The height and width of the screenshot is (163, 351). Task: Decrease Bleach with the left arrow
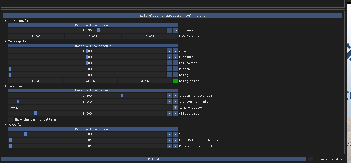pyautogui.click(x=170, y=69)
